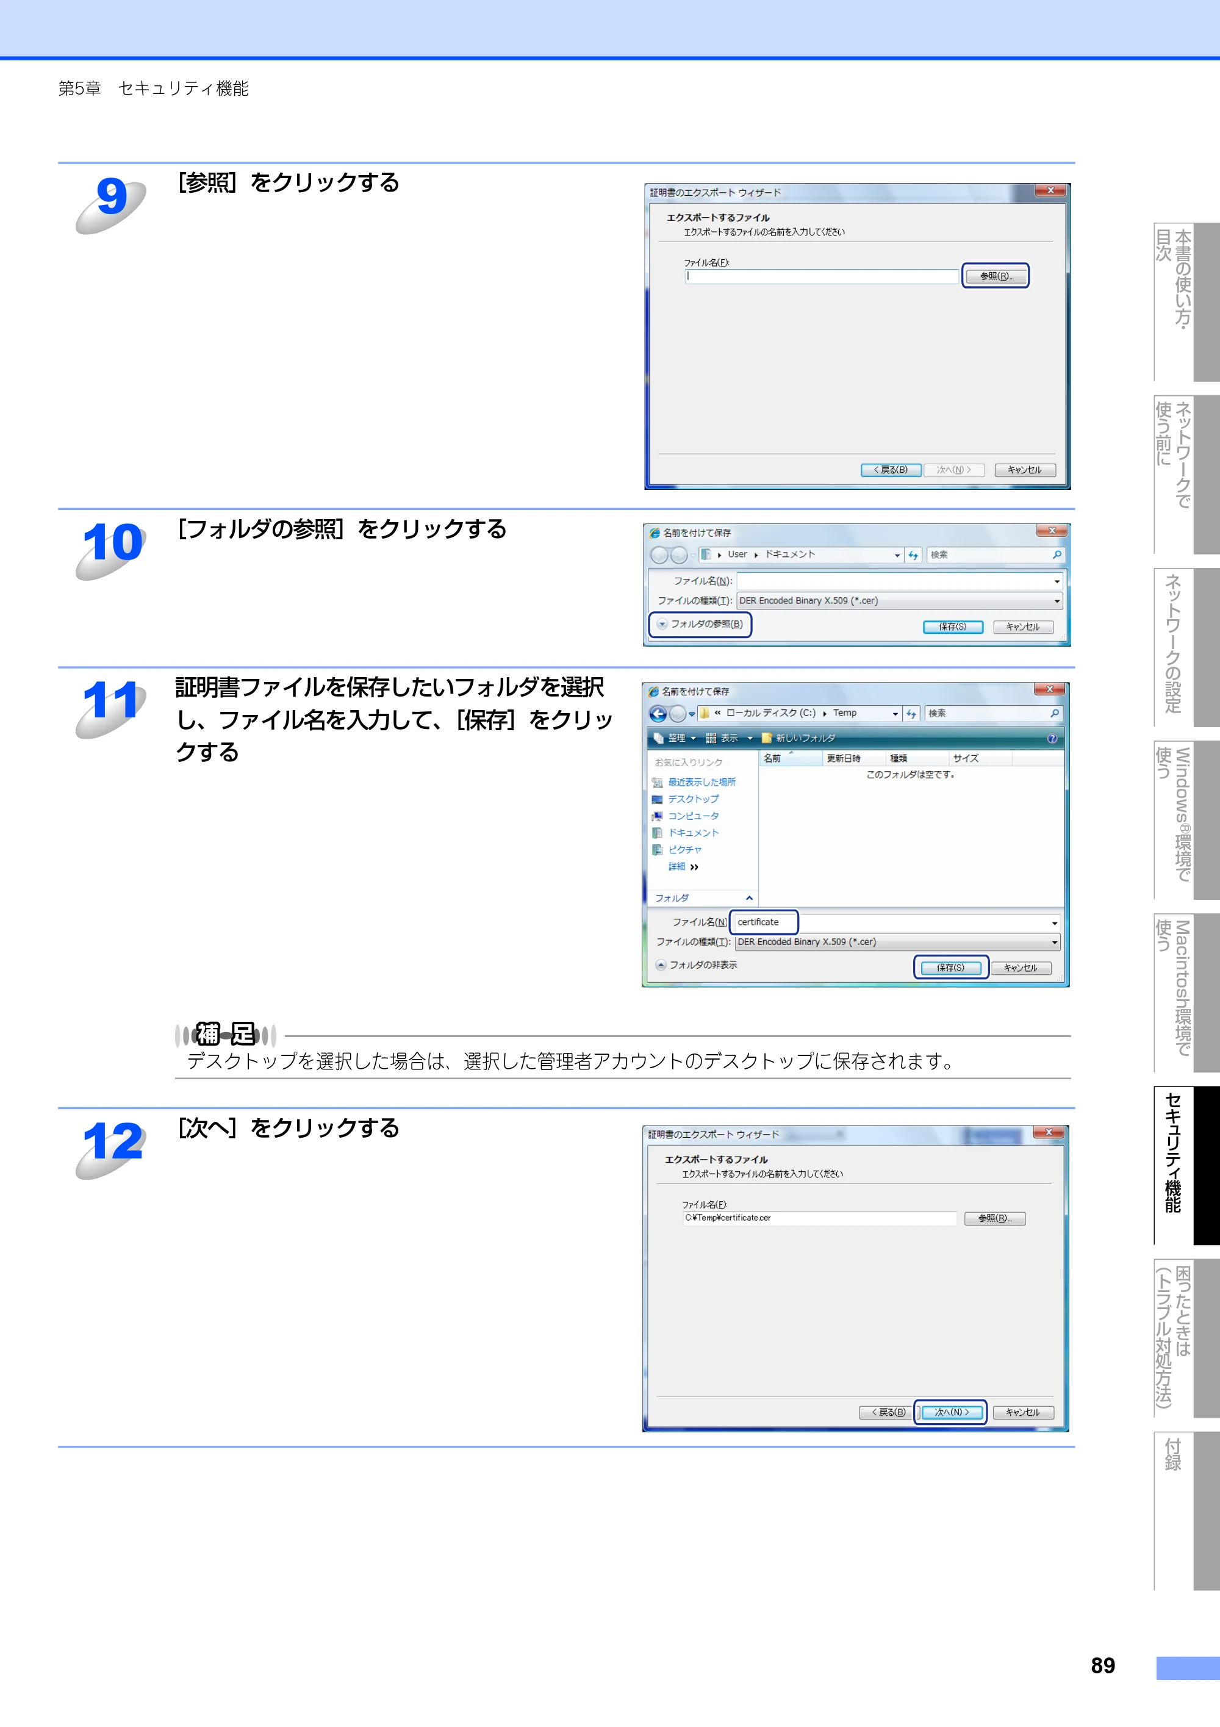The width and height of the screenshot is (1220, 1727).
Task: Collapse with フォルダの非表示 in the Temp save dialog
Action: tap(697, 965)
